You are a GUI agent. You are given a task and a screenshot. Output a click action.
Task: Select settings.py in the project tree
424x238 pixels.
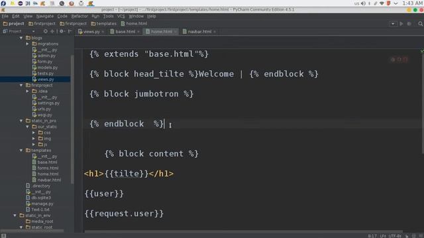tap(48, 103)
